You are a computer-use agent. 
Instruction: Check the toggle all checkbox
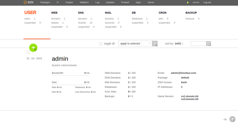[101, 44]
